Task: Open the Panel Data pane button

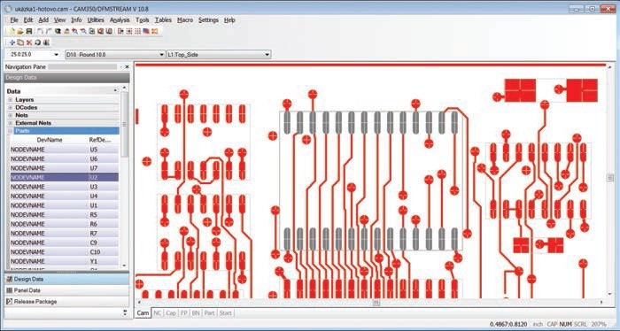Action: pyautogui.click(x=66, y=290)
